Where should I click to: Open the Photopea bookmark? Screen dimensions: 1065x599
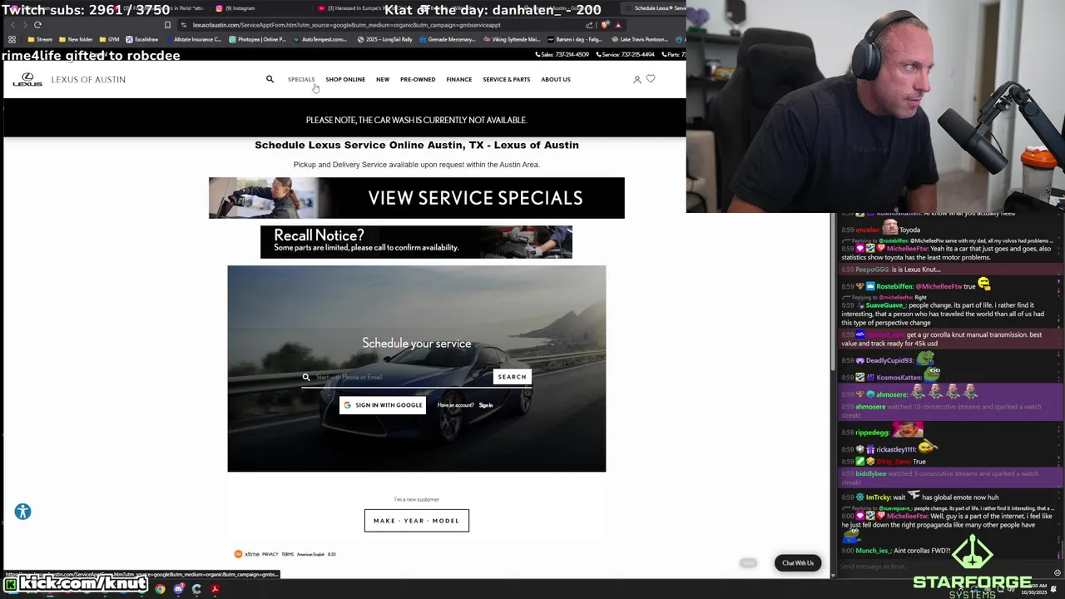coord(257,39)
